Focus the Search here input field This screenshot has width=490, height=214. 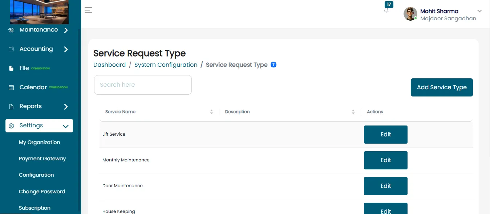(x=143, y=85)
